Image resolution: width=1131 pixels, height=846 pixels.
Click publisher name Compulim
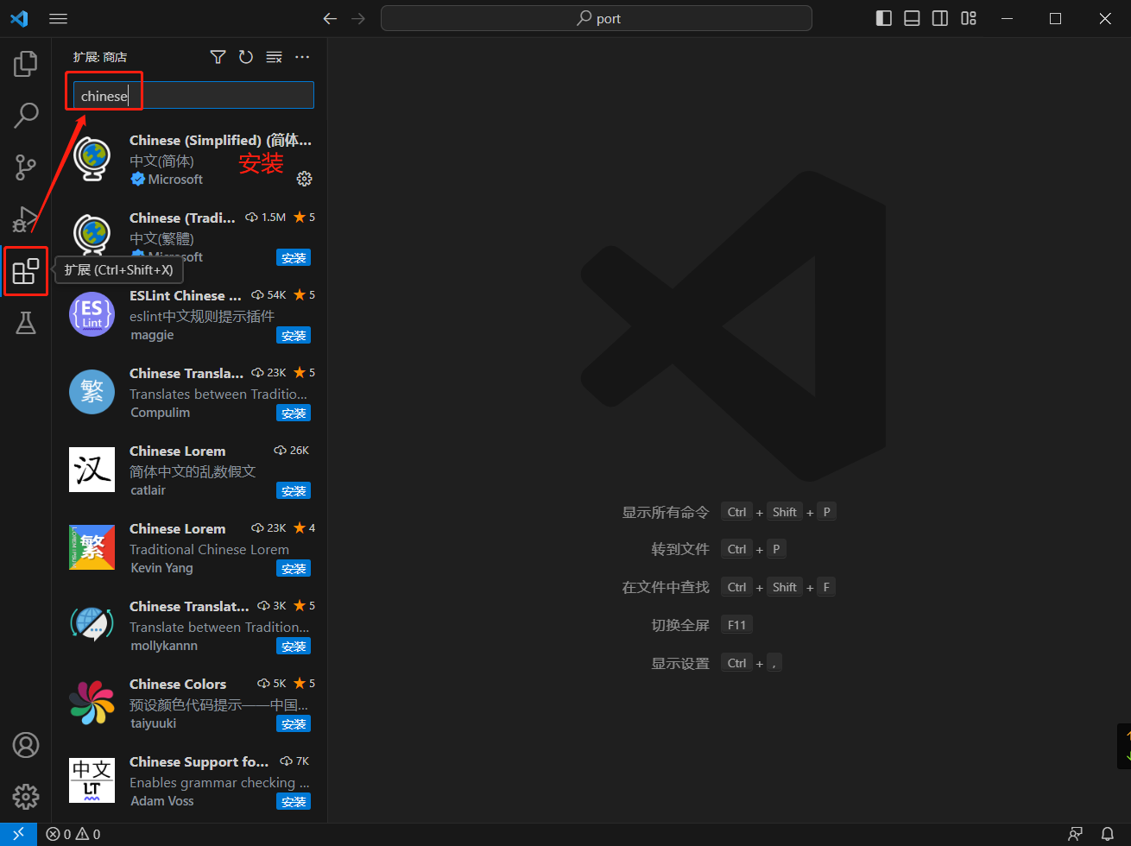[x=160, y=413]
